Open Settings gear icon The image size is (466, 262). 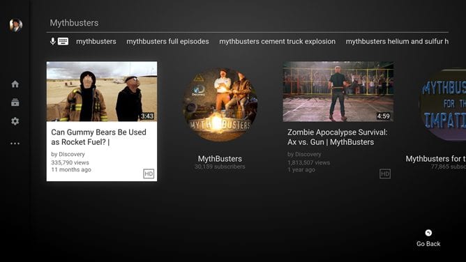pos(15,121)
